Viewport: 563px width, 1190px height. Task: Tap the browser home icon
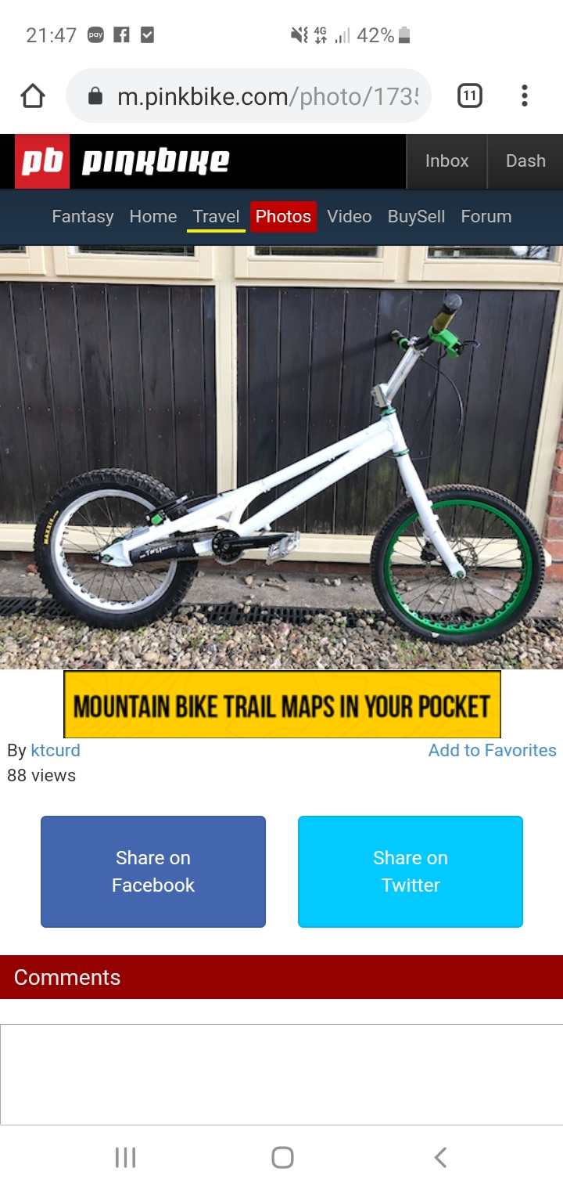click(32, 96)
